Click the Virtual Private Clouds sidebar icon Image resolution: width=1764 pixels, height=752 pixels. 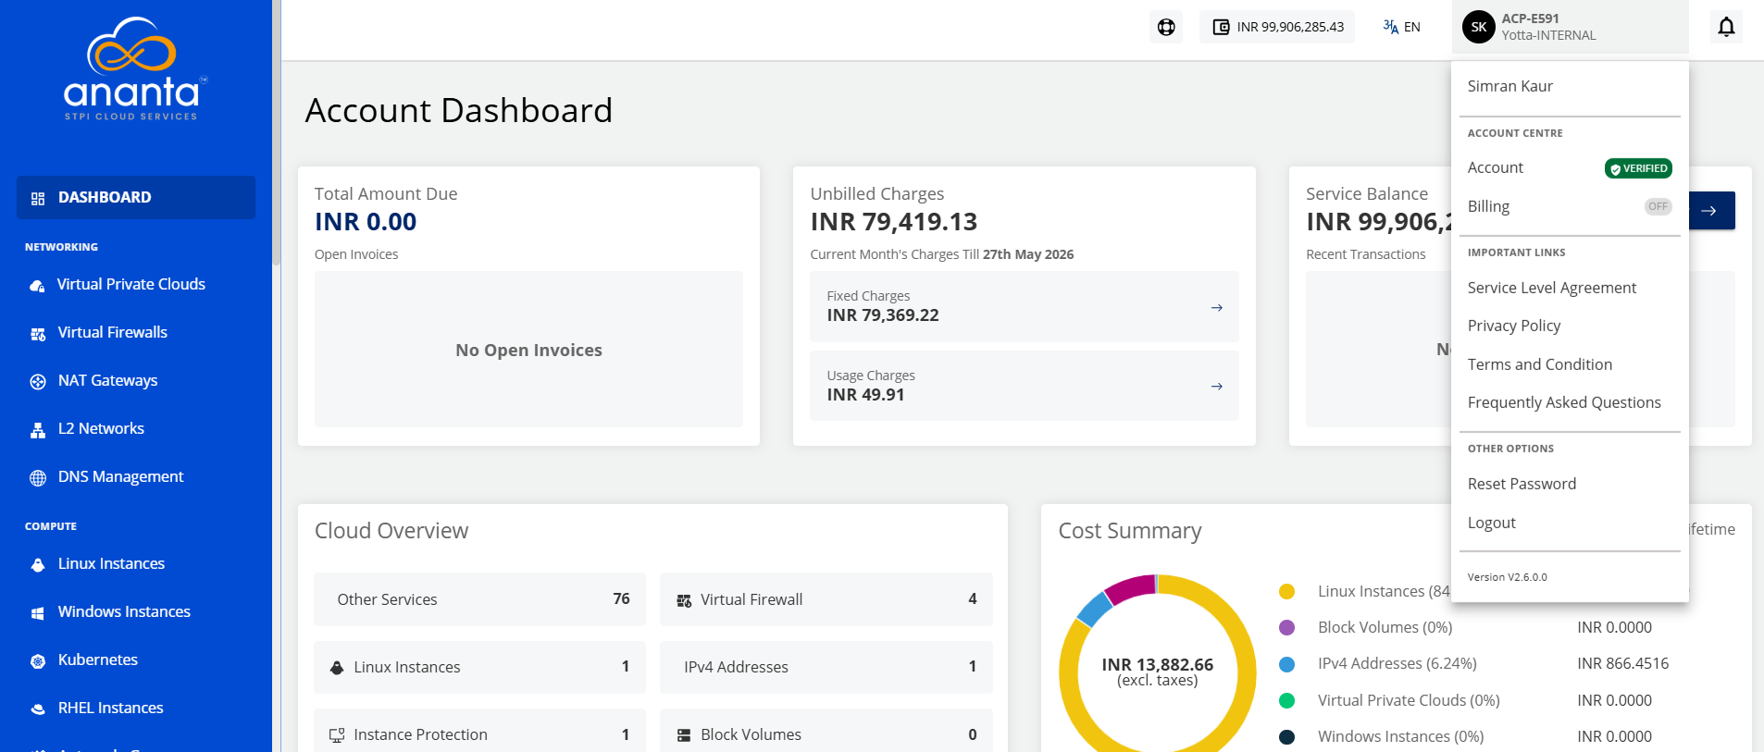coord(37,286)
